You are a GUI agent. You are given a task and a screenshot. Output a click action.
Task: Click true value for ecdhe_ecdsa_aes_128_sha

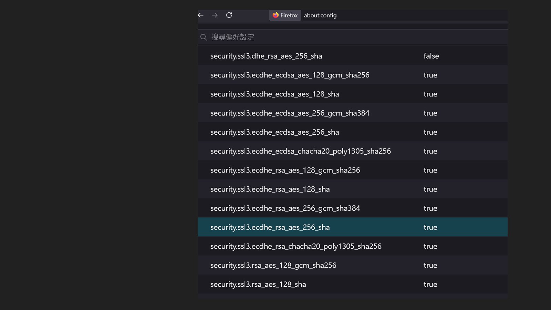pos(430,94)
